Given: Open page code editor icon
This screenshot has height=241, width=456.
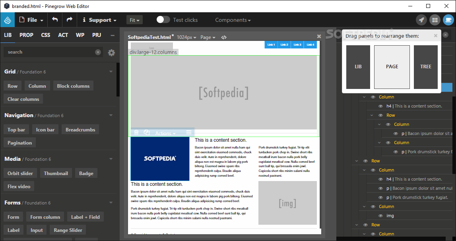Looking at the screenshot, I should (224, 37).
